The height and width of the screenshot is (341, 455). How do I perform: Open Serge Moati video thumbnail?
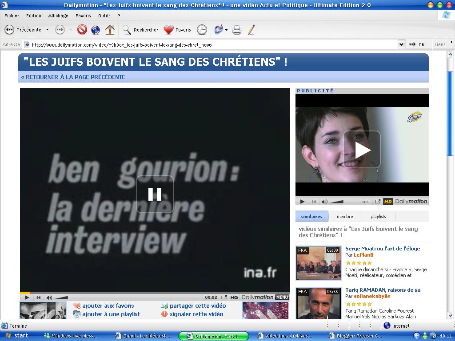(318, 263)
